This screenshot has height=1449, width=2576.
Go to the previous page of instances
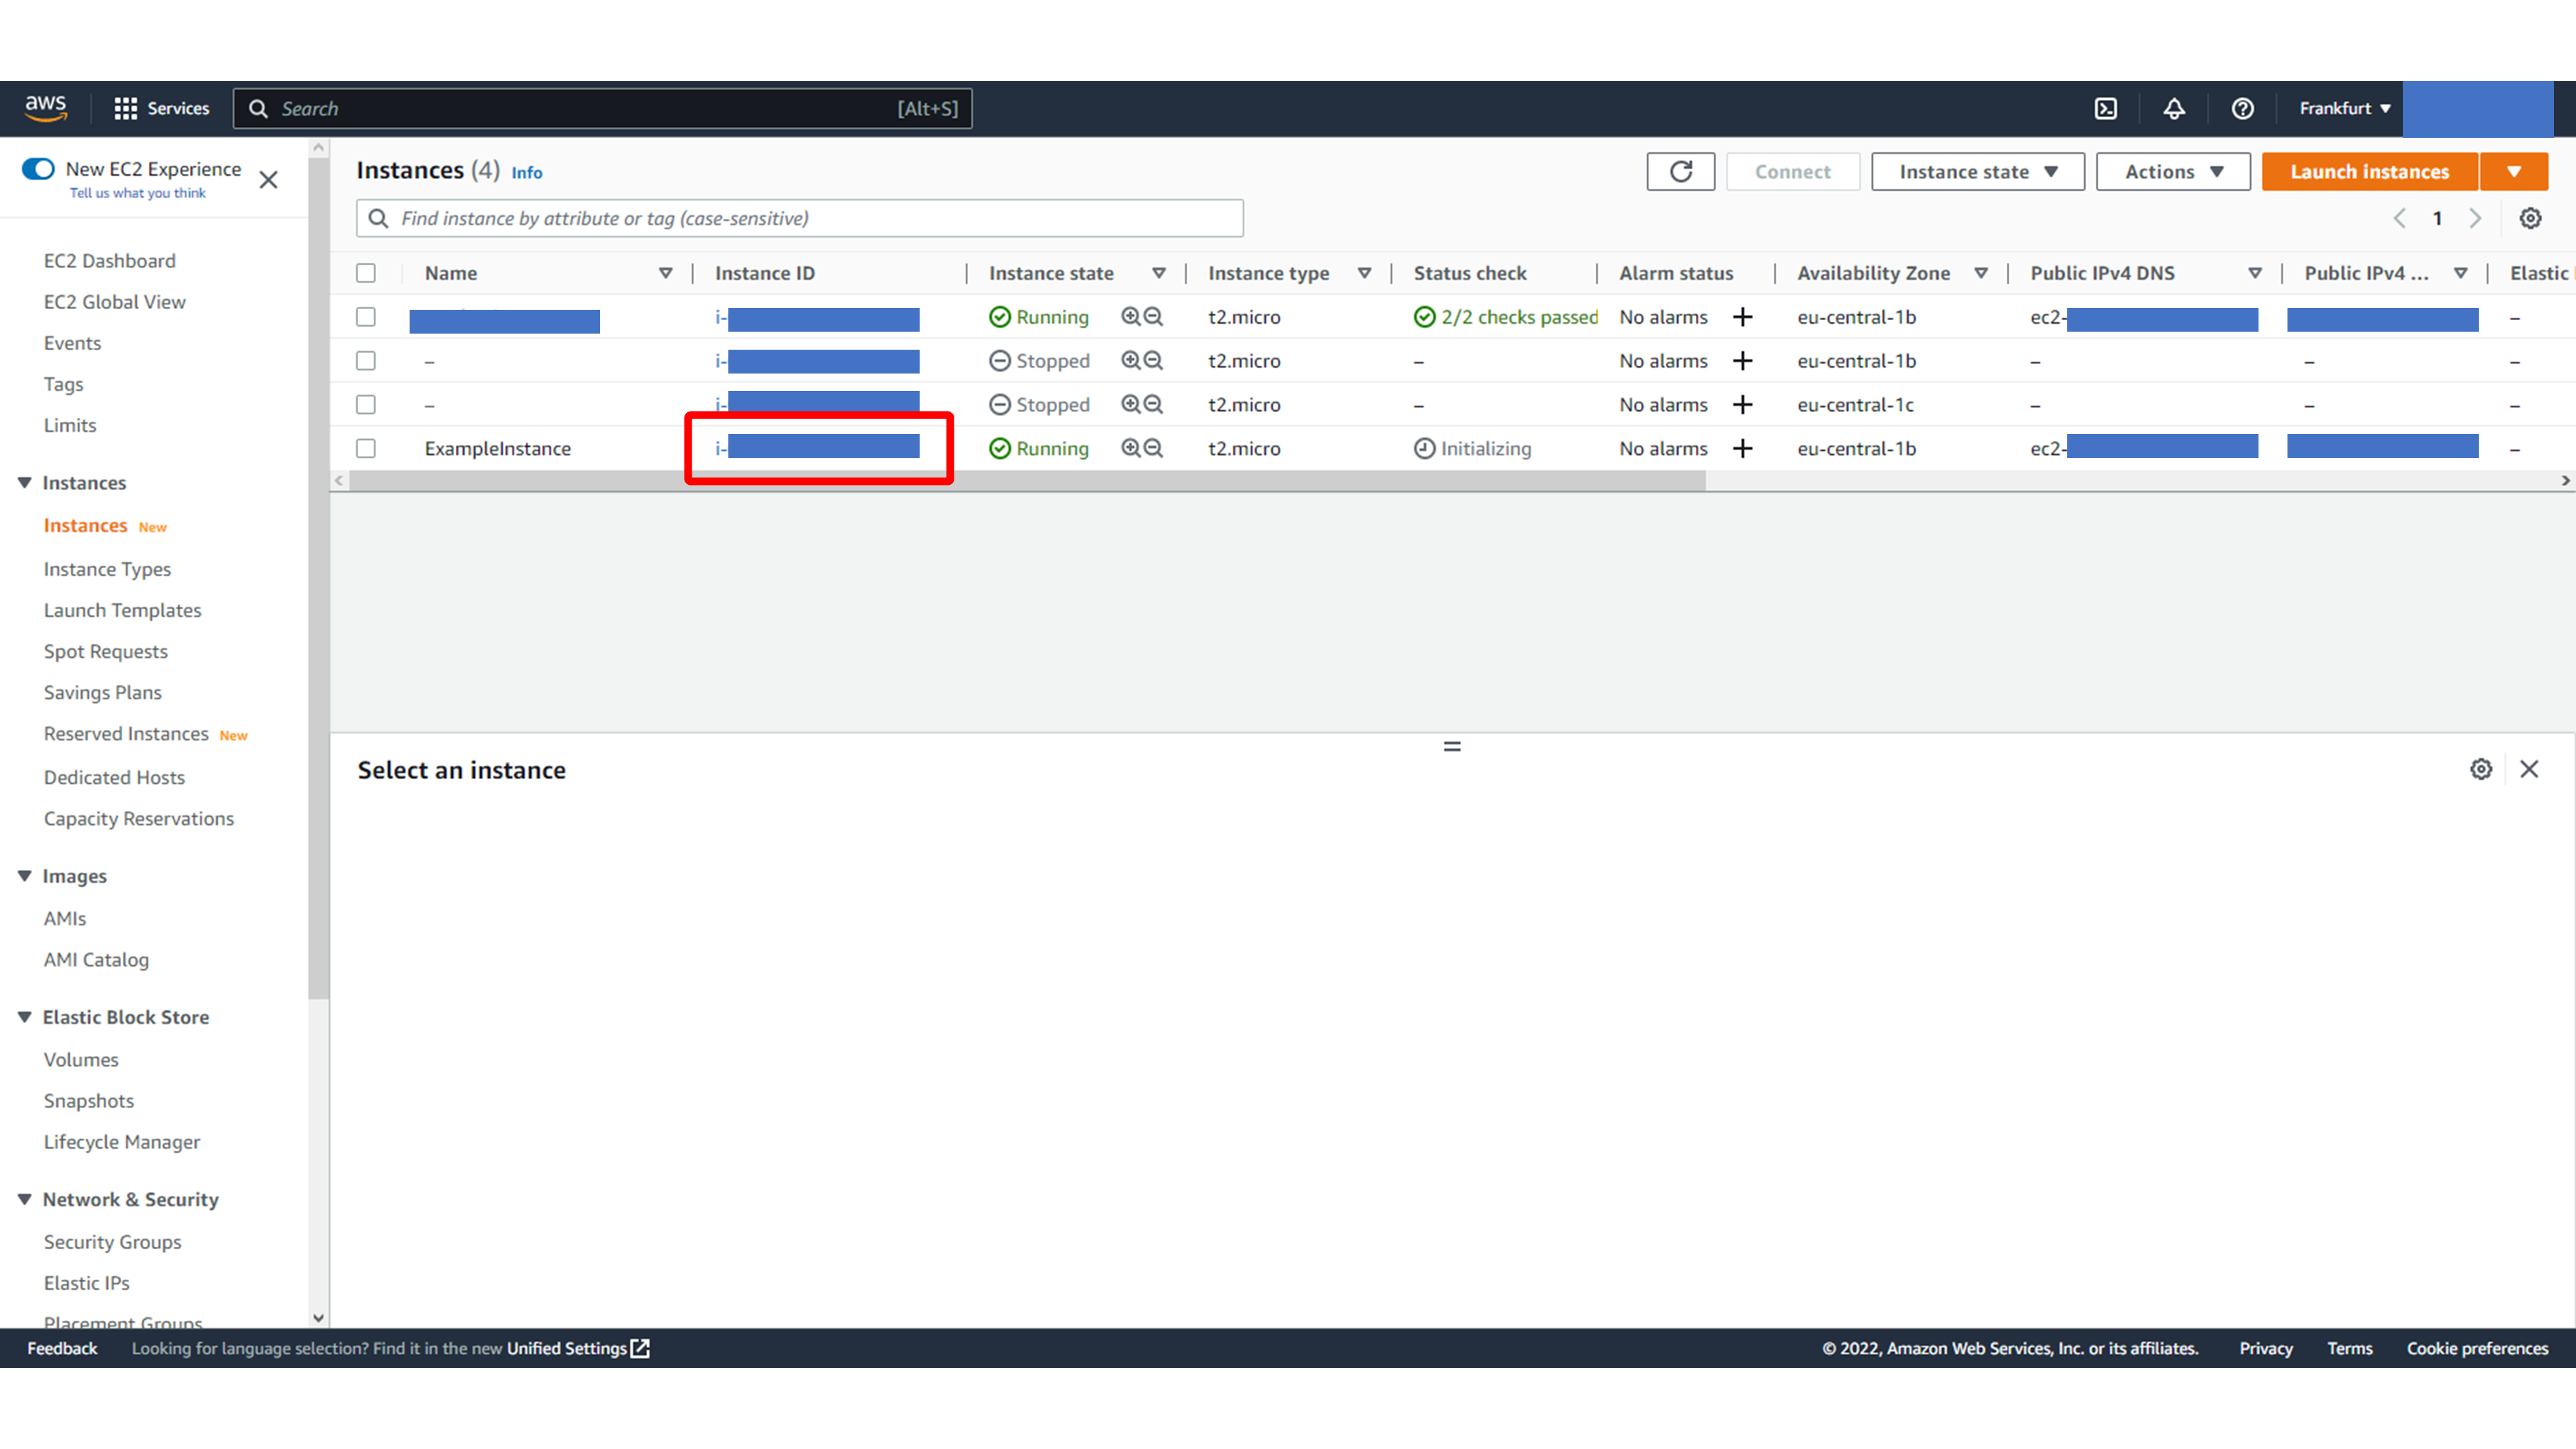click(x=2399, y=218)
